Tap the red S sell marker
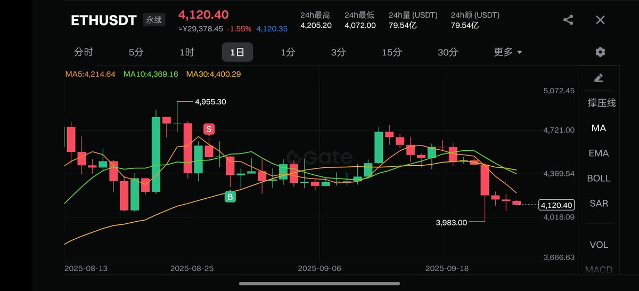The image size is (639, 291). pos(209,129)
